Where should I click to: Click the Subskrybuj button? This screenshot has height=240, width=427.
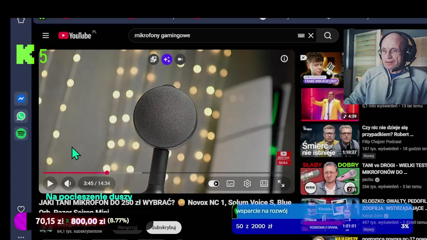pyautogui.click(x=163, y=227)
